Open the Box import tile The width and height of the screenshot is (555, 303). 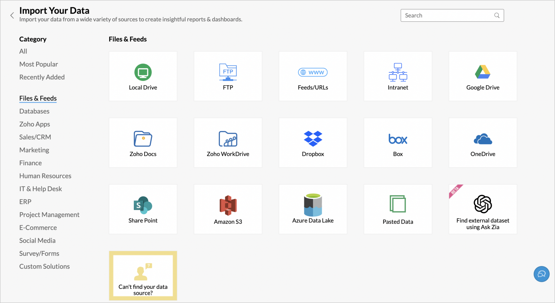click(398, 143)
